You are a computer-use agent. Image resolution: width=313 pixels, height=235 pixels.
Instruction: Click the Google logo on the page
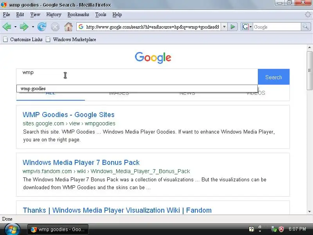(153, 58)
